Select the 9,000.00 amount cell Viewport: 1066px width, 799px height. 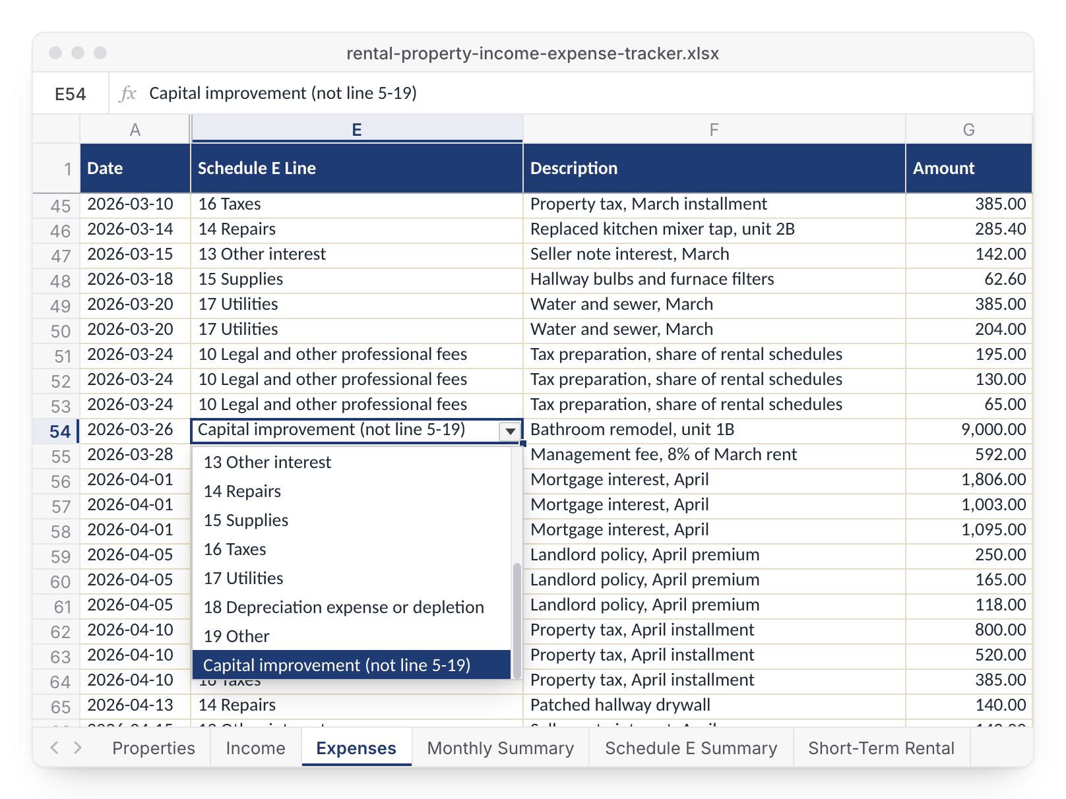969,430
